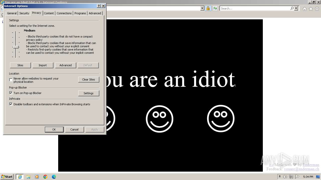
Task: Click the Action Center flag icon
Action: (x=297, y=177)
